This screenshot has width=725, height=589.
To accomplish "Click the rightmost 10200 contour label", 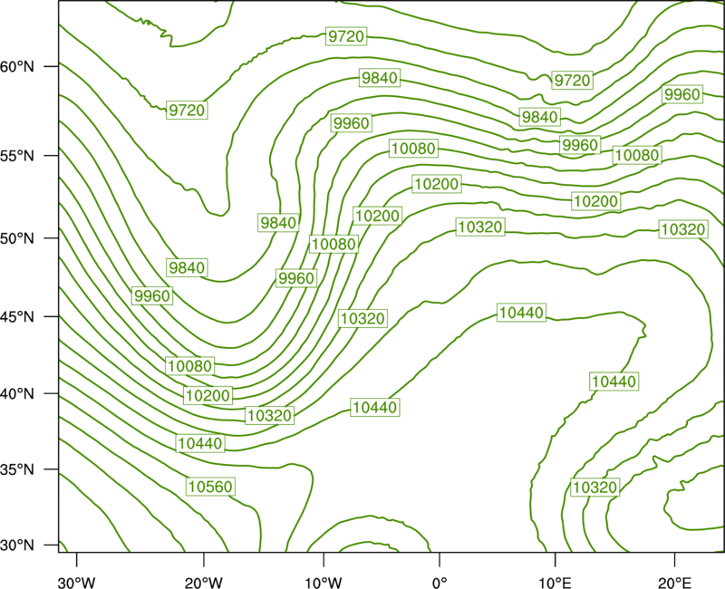I will click(595, 201).
